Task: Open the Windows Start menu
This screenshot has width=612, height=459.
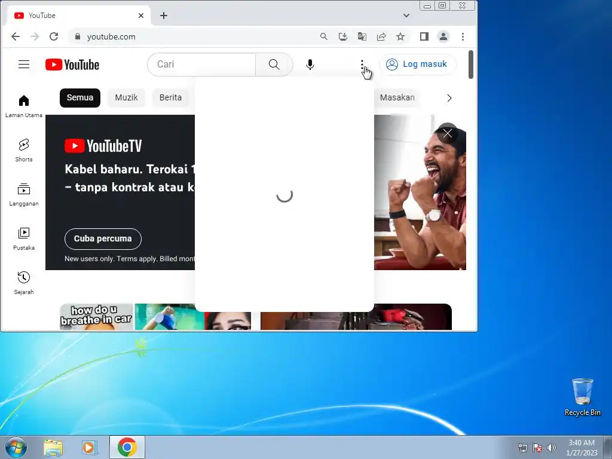Action: [16, 447]
